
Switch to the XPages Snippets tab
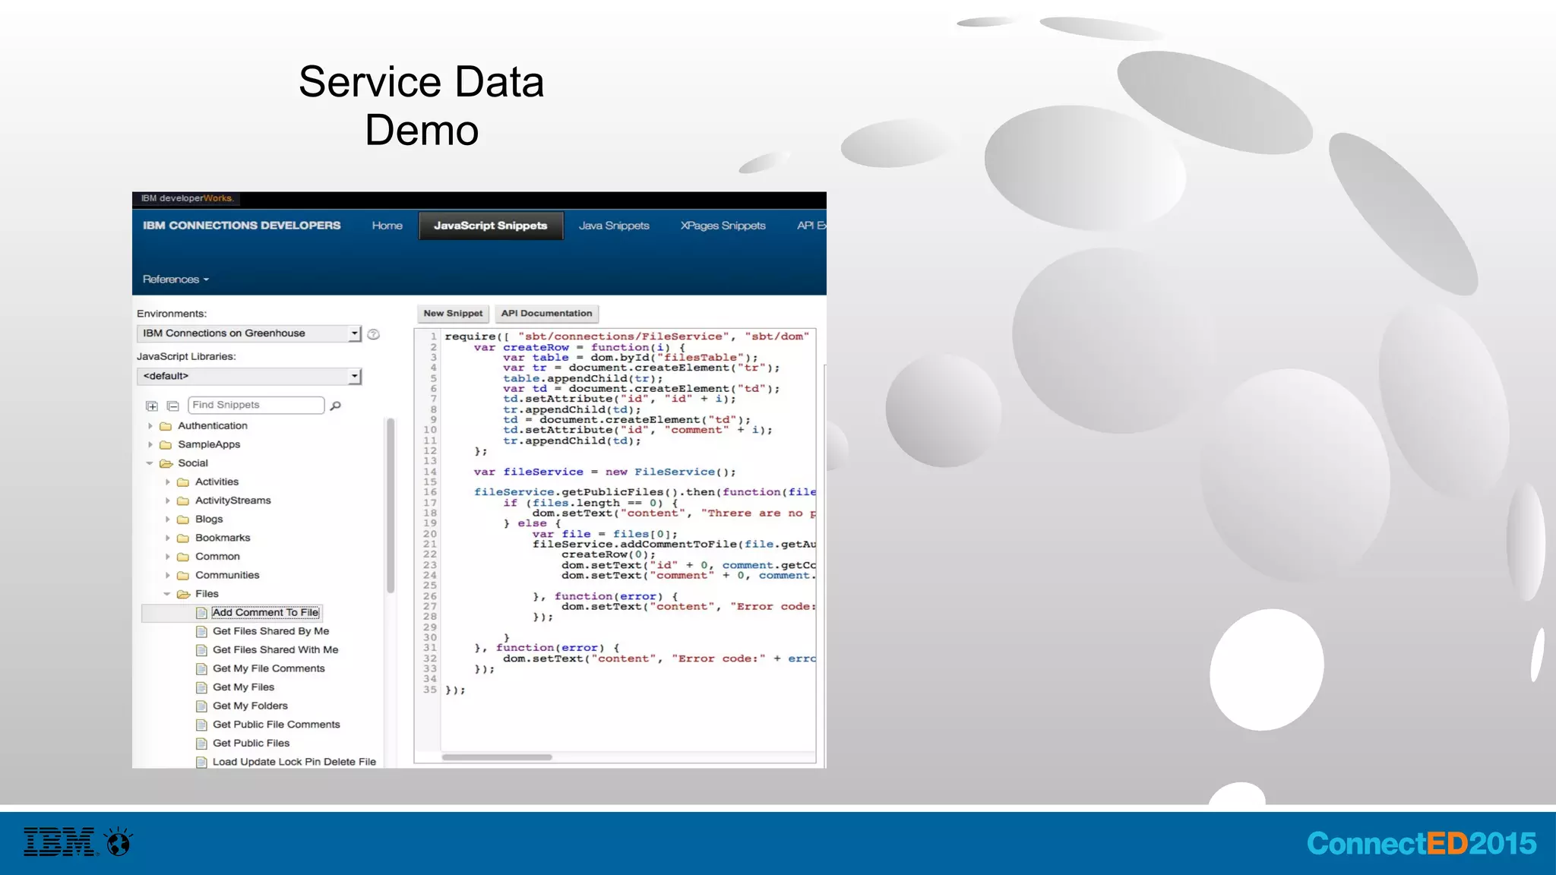coord(723,226)
